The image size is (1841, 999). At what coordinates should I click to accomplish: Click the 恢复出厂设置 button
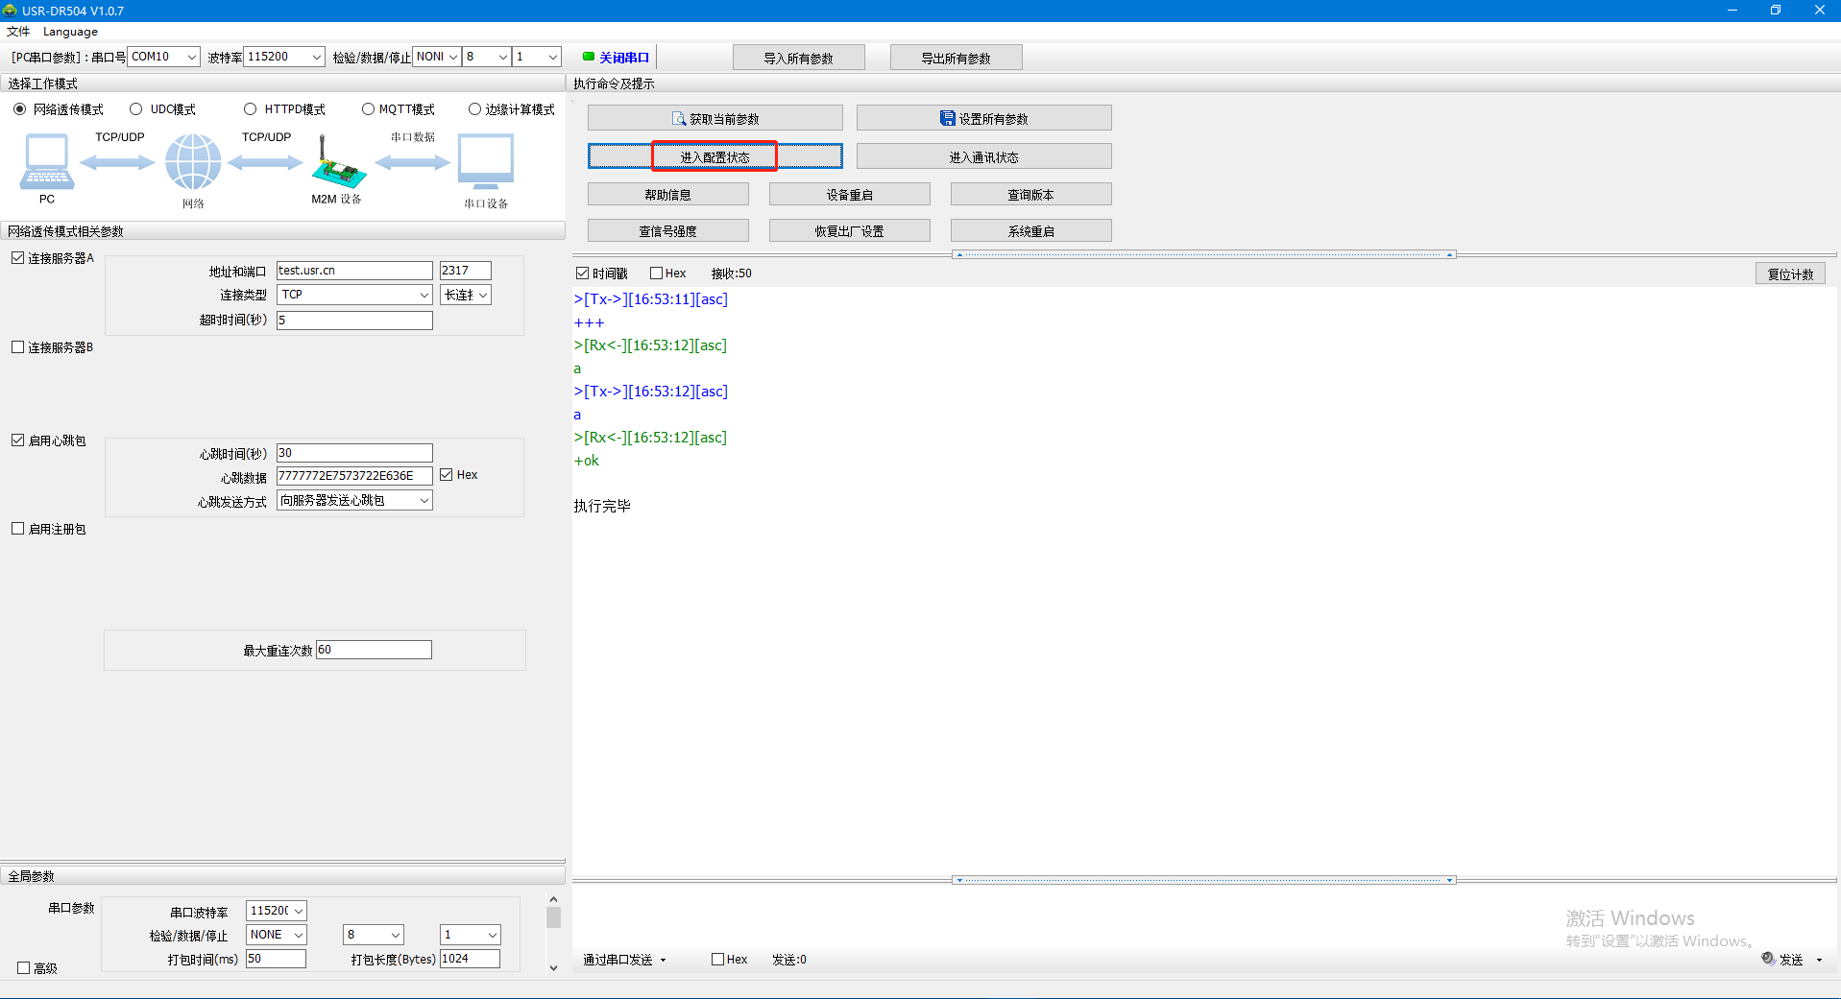pos(849,231)
